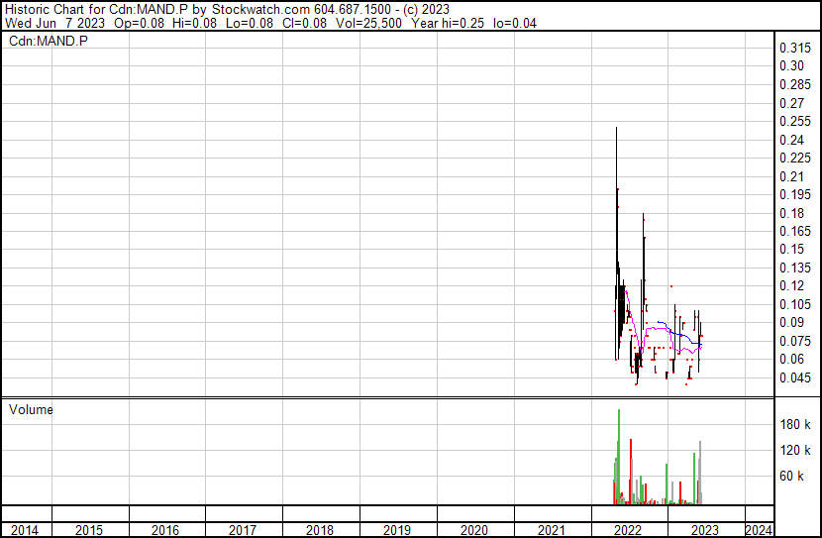The image size is (822, 538).
Task: Click the 0.06 price axis value
Action: pyautogui.click(x=791, y=360)
